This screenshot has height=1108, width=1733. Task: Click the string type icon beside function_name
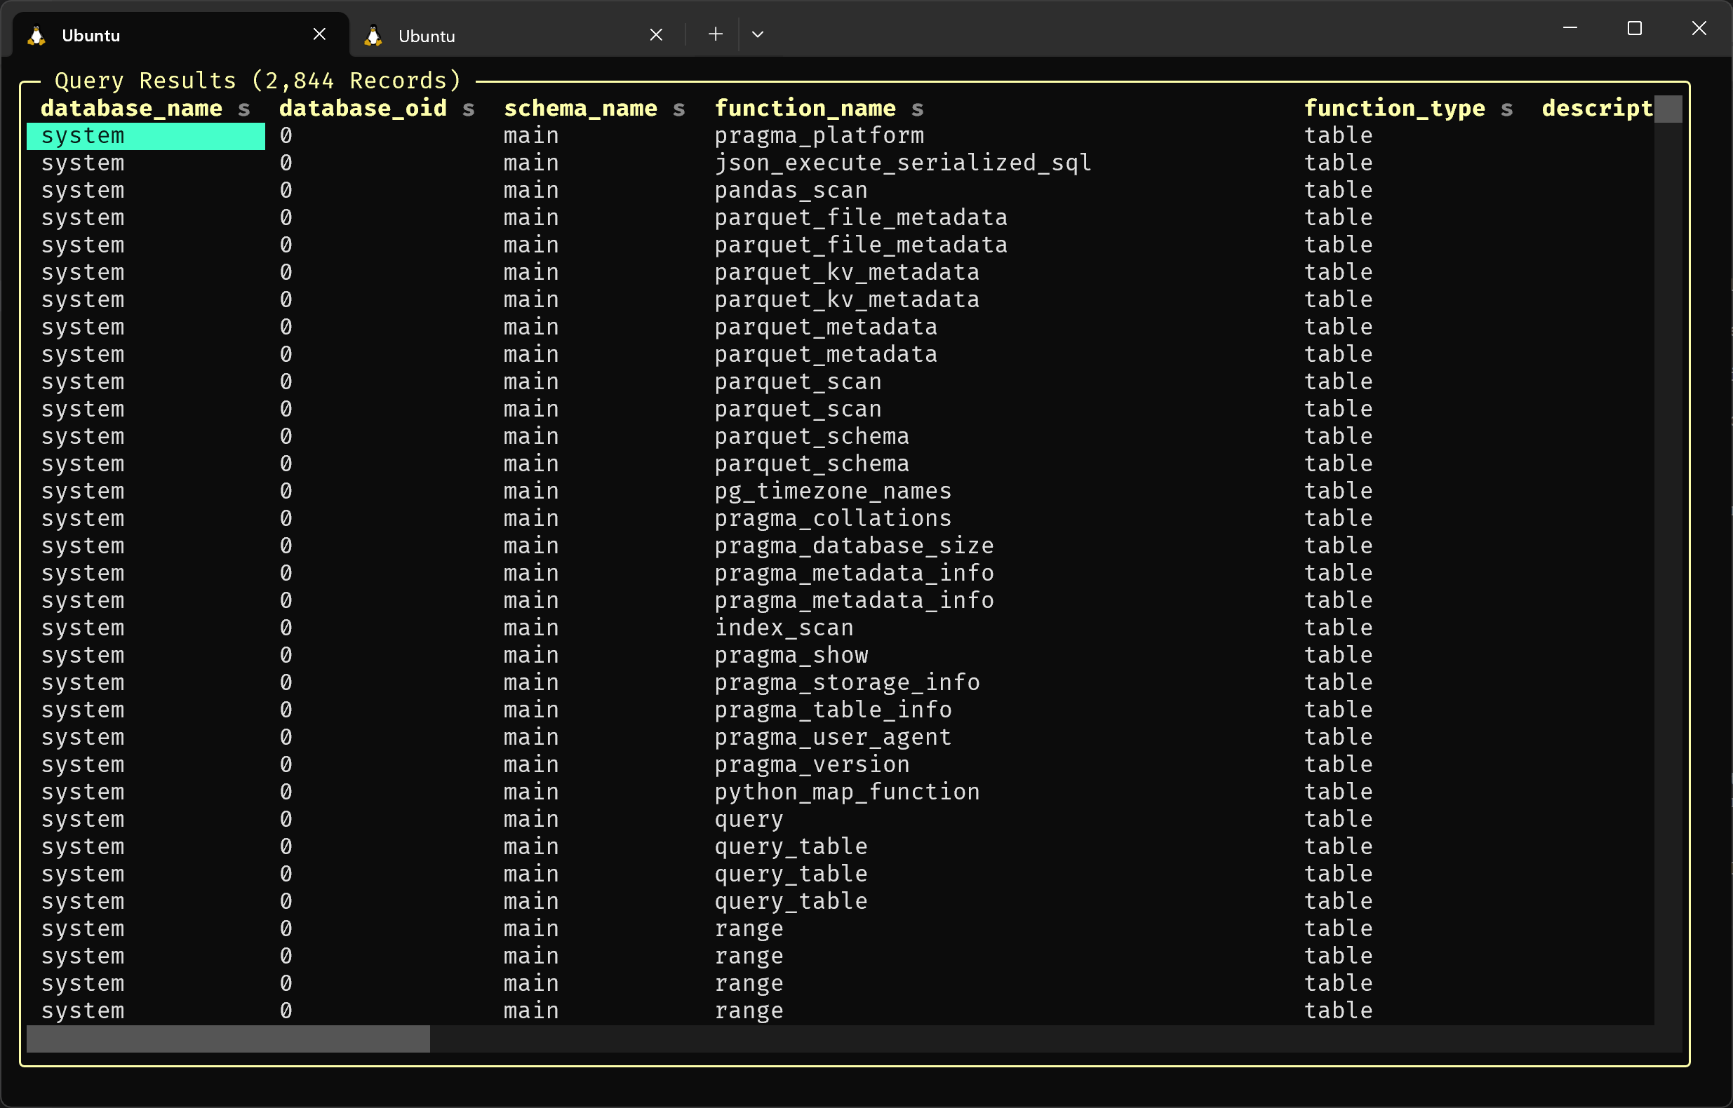point(920,109)
